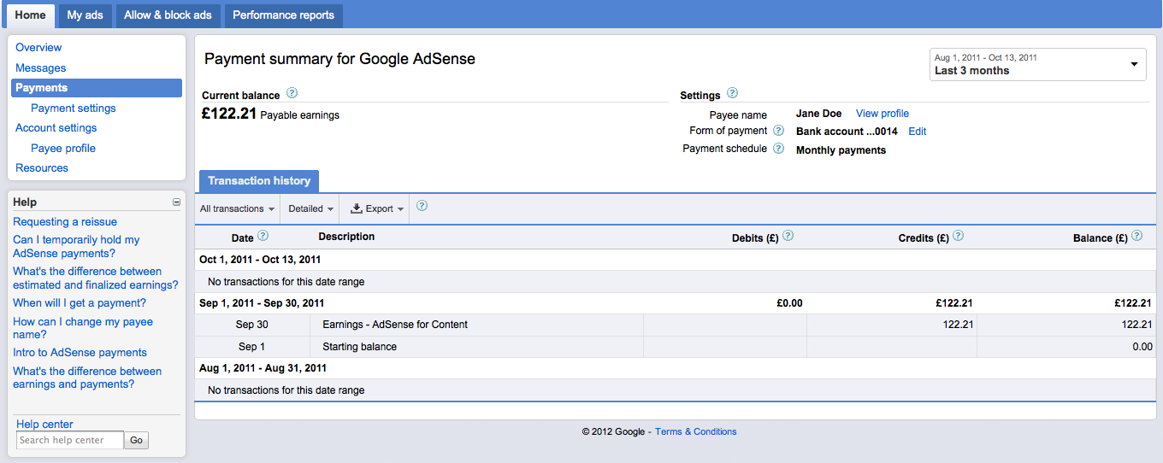Open the Performance reports tab
Screen dimensions: 1163x463
283,15
